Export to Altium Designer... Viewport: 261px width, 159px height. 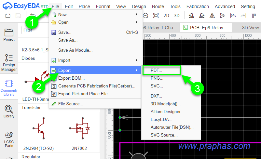(x=172, y=112)
